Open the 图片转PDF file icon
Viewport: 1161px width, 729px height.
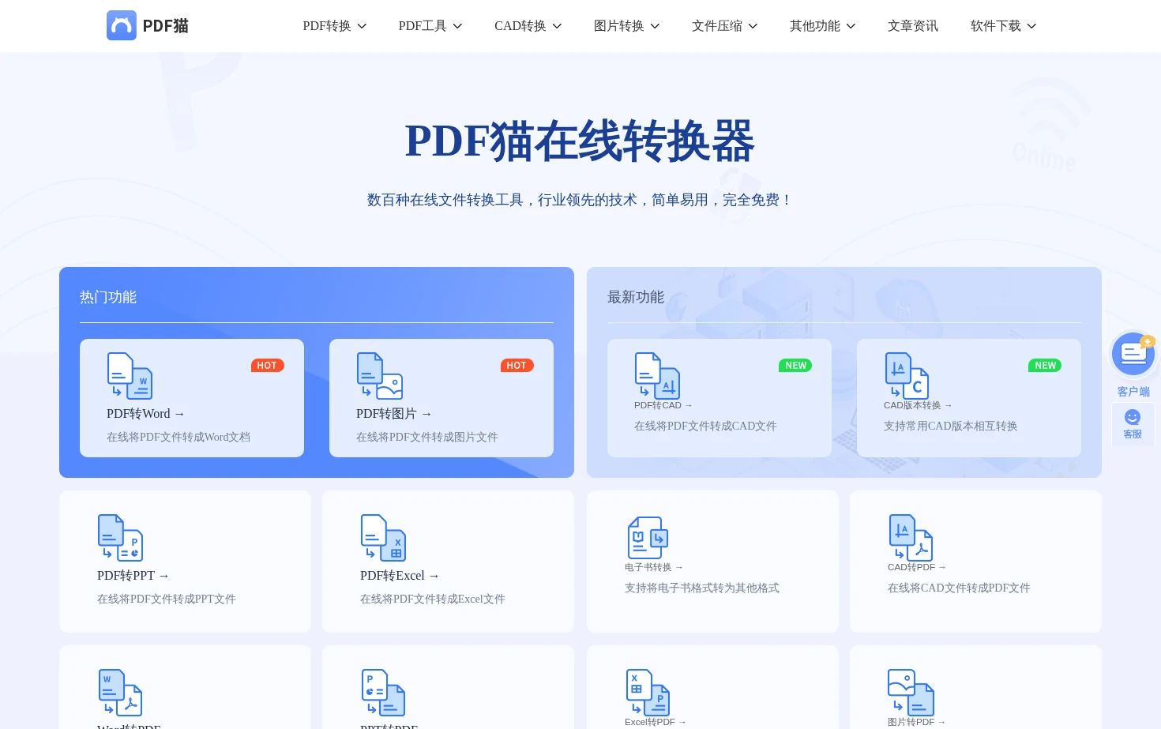(911, 693)
